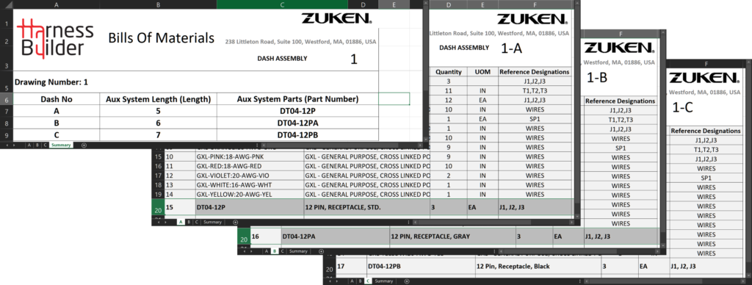
Task: Click the Zuken logo in Summary window
Action: pos(336,18)
